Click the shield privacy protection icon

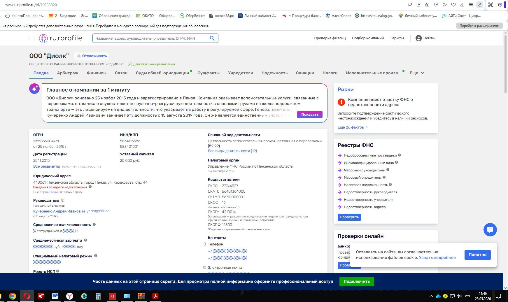(x=436, y=5)
